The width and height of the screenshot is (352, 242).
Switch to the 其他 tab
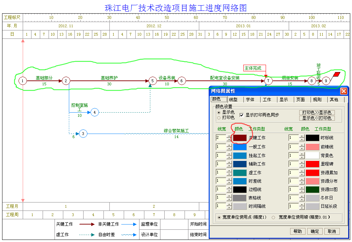336,100
